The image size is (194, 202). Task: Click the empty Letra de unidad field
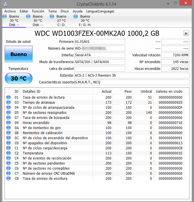click(x=100, y=69)
